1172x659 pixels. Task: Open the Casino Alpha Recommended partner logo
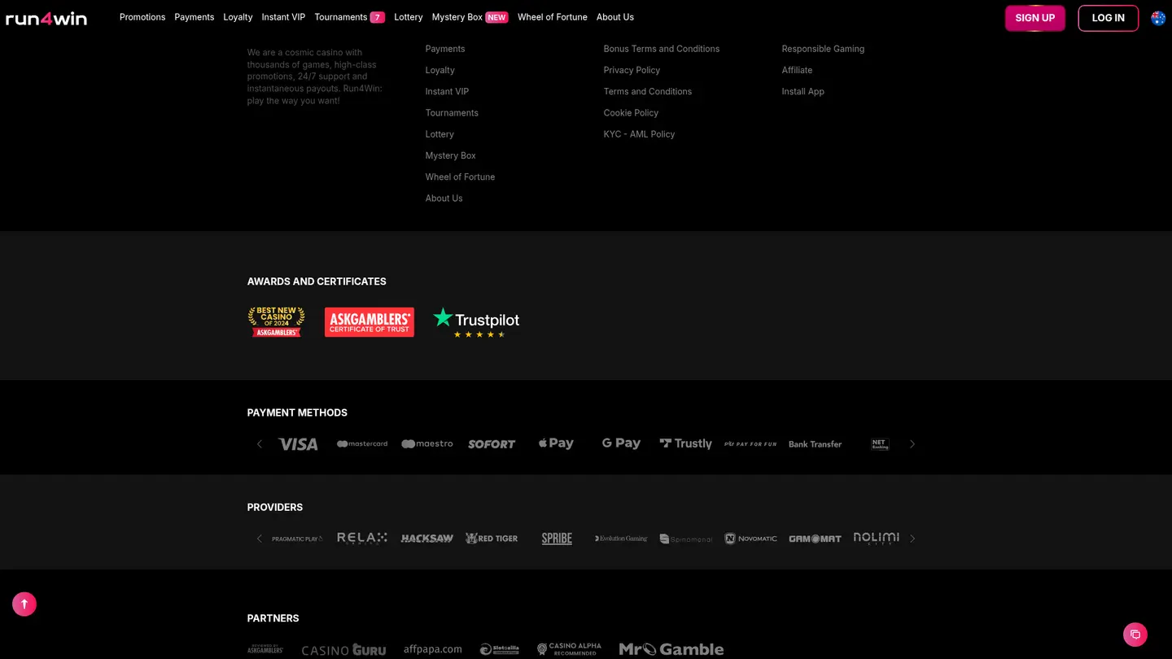569,649
